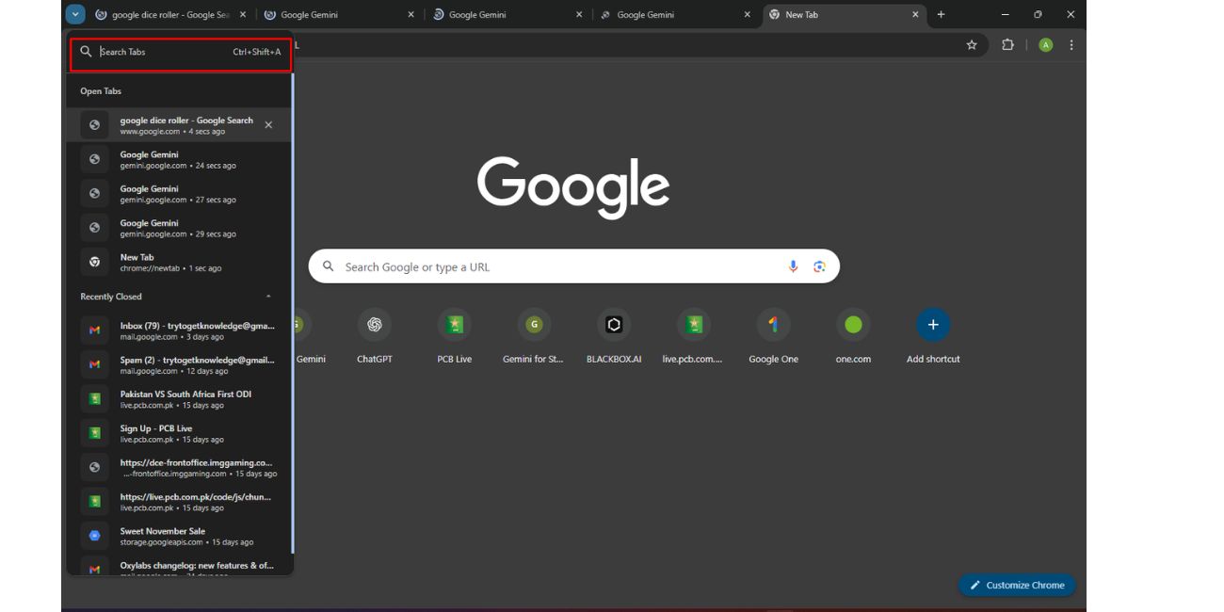Open the Chrome profile avatar
This screenshot has width=1224, height=612.
pos(1048,45)
